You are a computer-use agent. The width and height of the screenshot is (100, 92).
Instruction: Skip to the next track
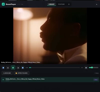[x=18, y=68]
